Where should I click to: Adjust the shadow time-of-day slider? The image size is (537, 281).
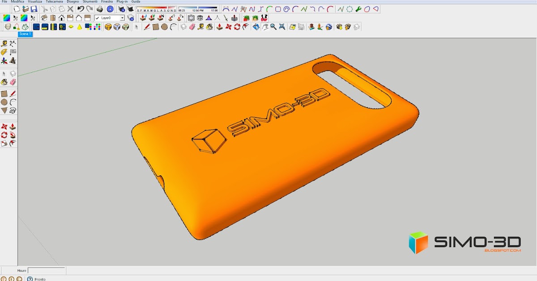click(199, 9)
